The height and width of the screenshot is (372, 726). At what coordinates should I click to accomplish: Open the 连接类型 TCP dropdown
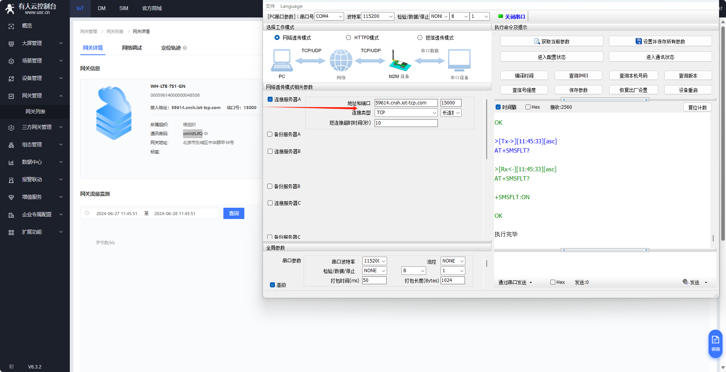[x=406, y=113]
